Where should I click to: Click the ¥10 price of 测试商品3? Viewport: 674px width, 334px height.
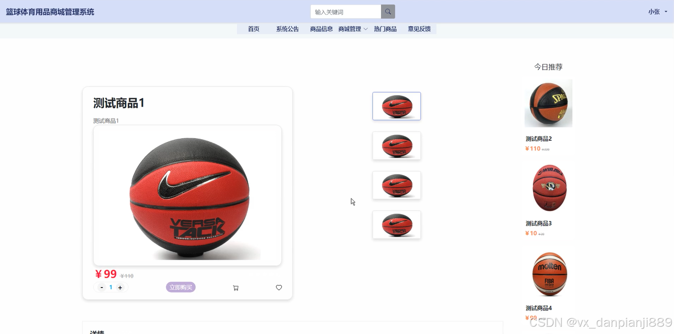click(531, 233)
